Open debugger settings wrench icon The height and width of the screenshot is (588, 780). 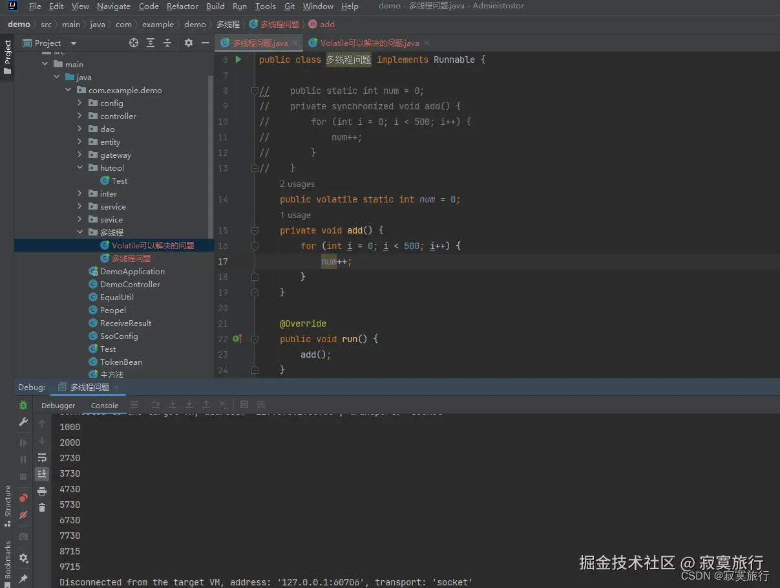23,422
